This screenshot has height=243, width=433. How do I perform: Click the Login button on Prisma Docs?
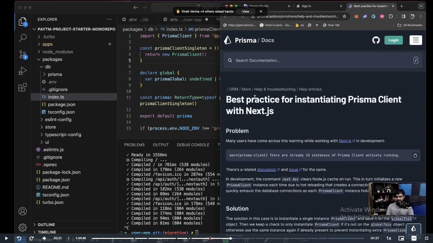pos(394,40)
